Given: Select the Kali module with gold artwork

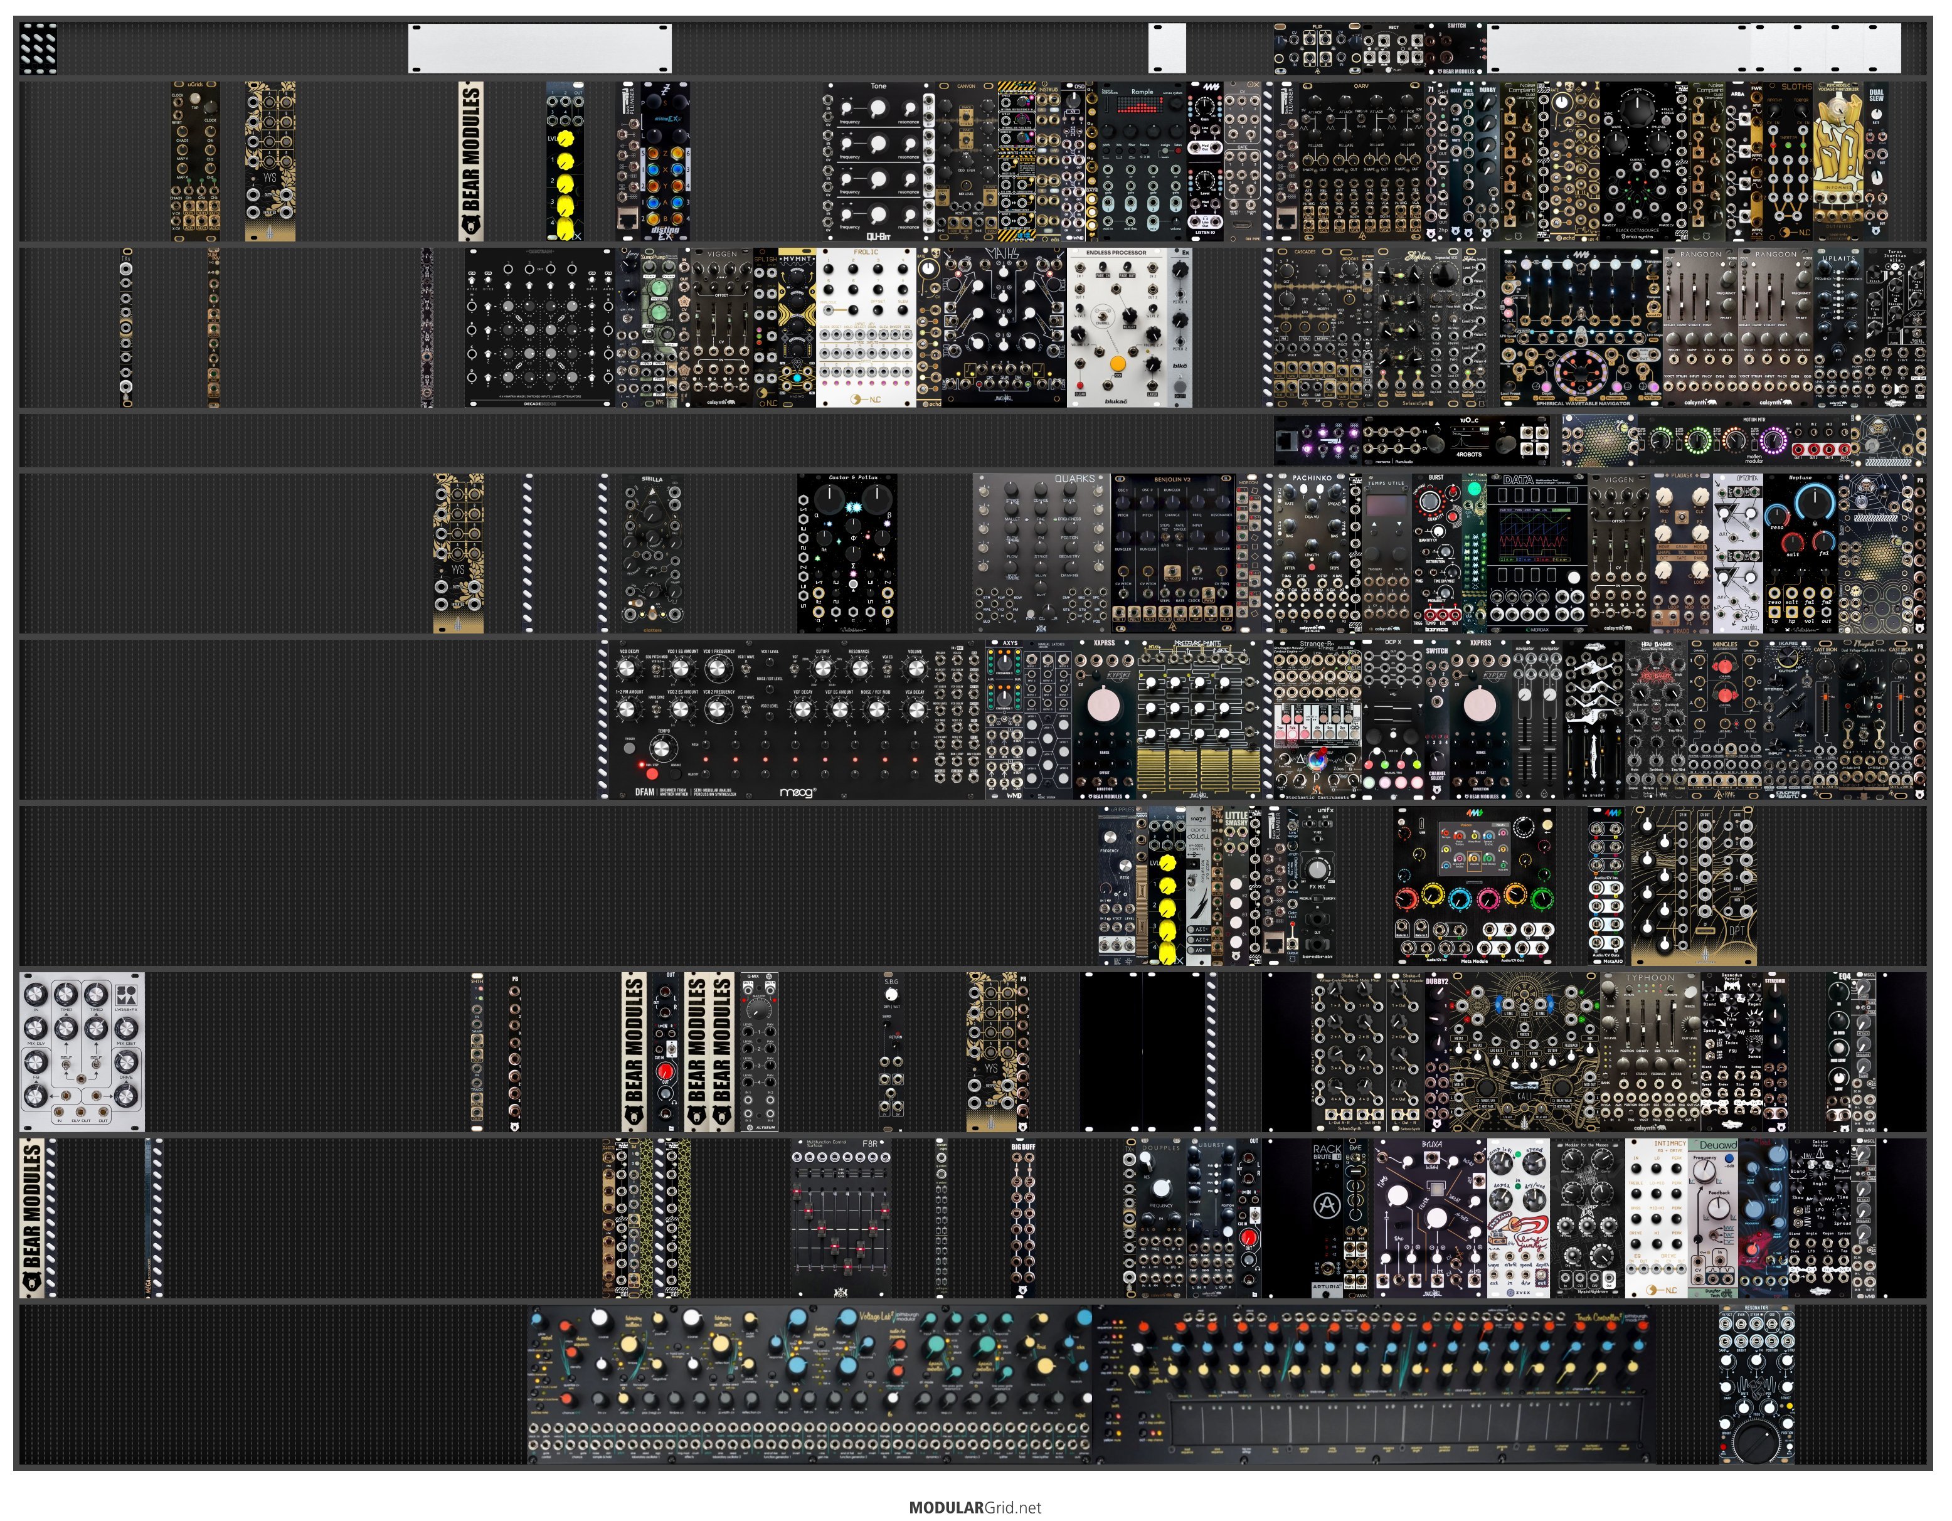Looking at the screenshot, I should pos(1525,1052).
